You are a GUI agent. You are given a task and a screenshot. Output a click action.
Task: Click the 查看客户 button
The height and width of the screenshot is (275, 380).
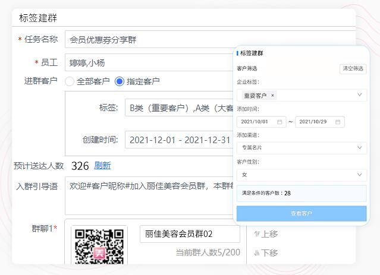(302, 213)
